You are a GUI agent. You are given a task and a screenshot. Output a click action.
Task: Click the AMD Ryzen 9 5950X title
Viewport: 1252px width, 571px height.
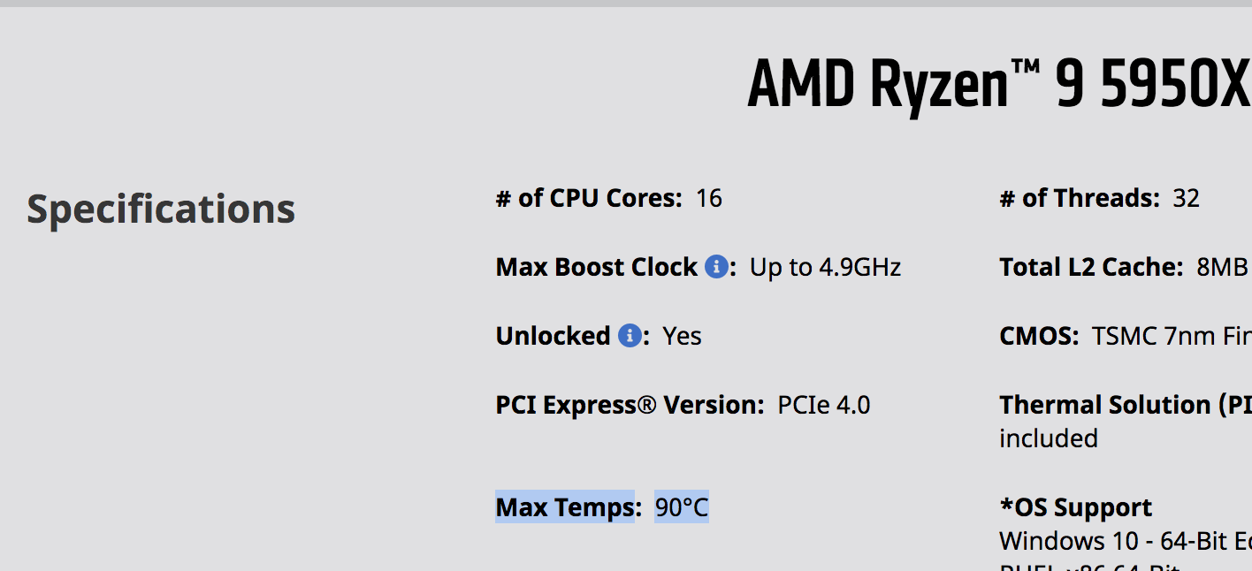(x=999, y=85)
